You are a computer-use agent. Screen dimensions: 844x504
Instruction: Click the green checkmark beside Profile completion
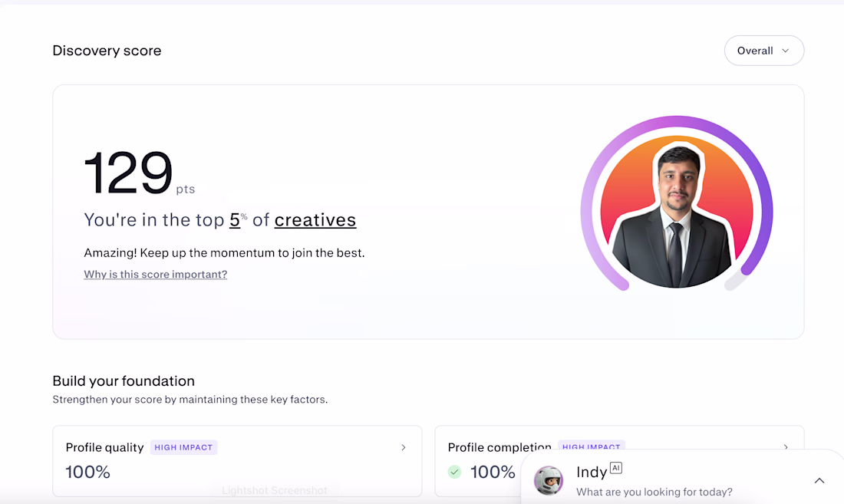pos(455,472)
